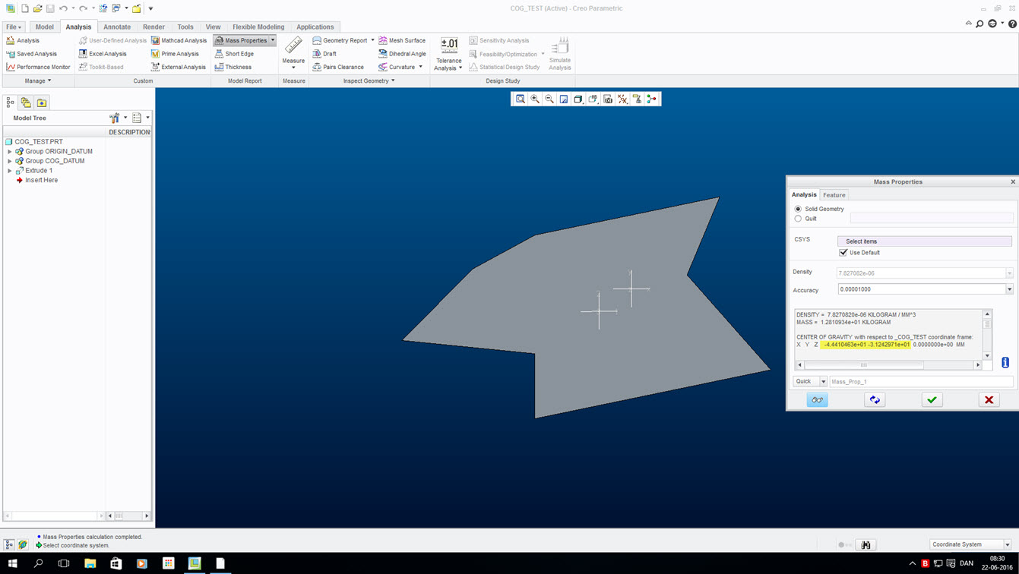Viewport: 1019px width, 574px height.
Task: Open a file using the folder icon
Action: click(x=37, y=8)
